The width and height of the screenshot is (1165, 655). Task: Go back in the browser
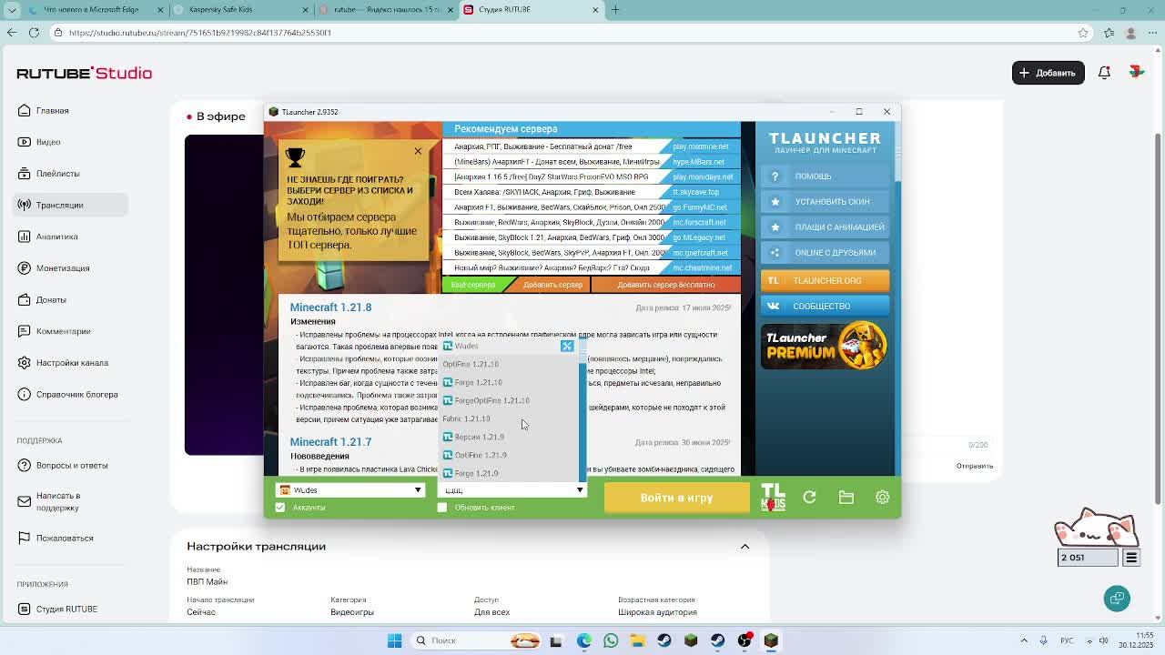[12, 33]
